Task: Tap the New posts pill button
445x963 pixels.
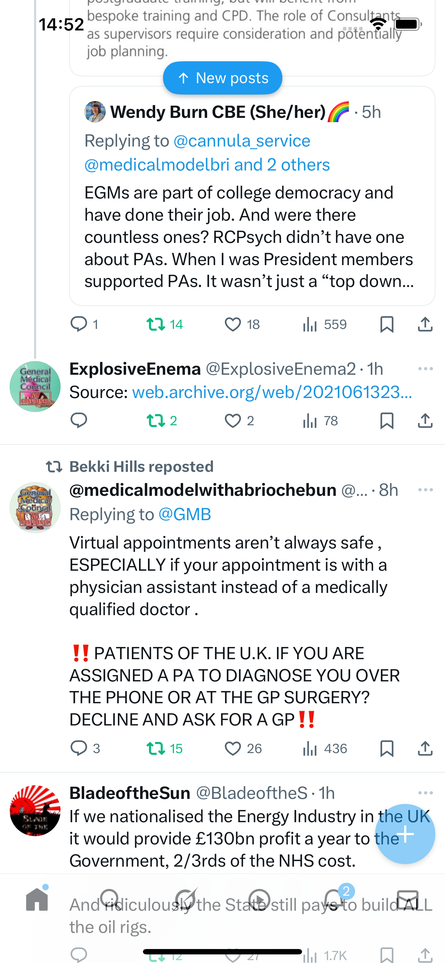Action: coord(222,78)
